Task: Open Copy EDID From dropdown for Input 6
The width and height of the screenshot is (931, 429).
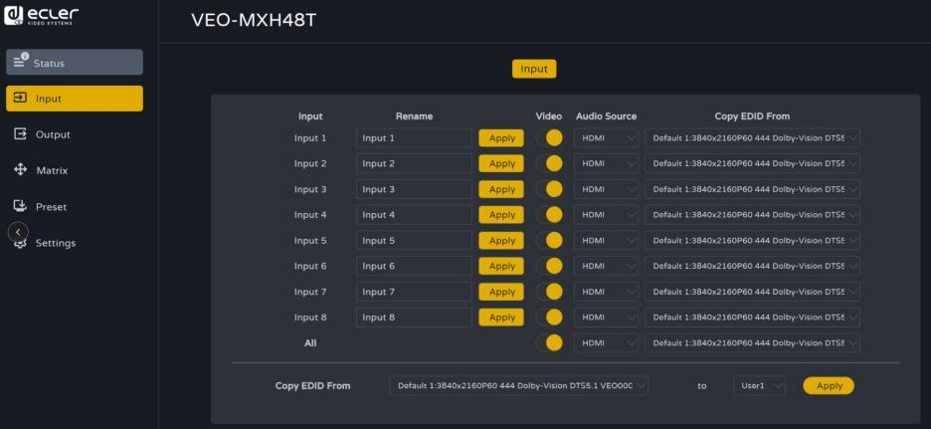Action: click(752, 266)
